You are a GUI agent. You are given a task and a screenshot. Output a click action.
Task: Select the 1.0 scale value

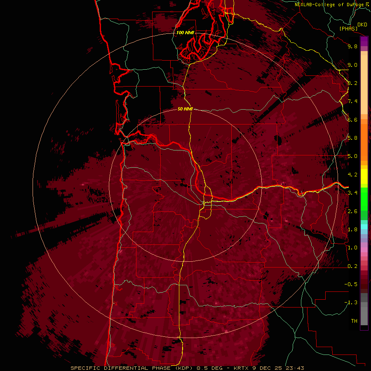[352, 248]
